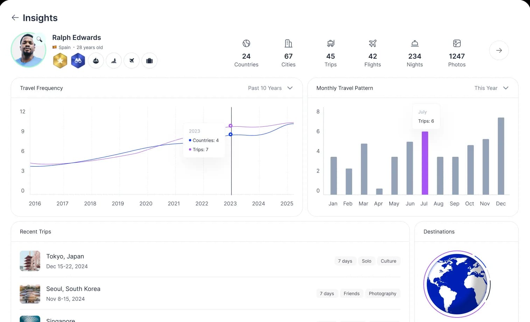Click the Seoul trip thumbnail
This screenshot has width=530, height=322.
pos(30,293)
